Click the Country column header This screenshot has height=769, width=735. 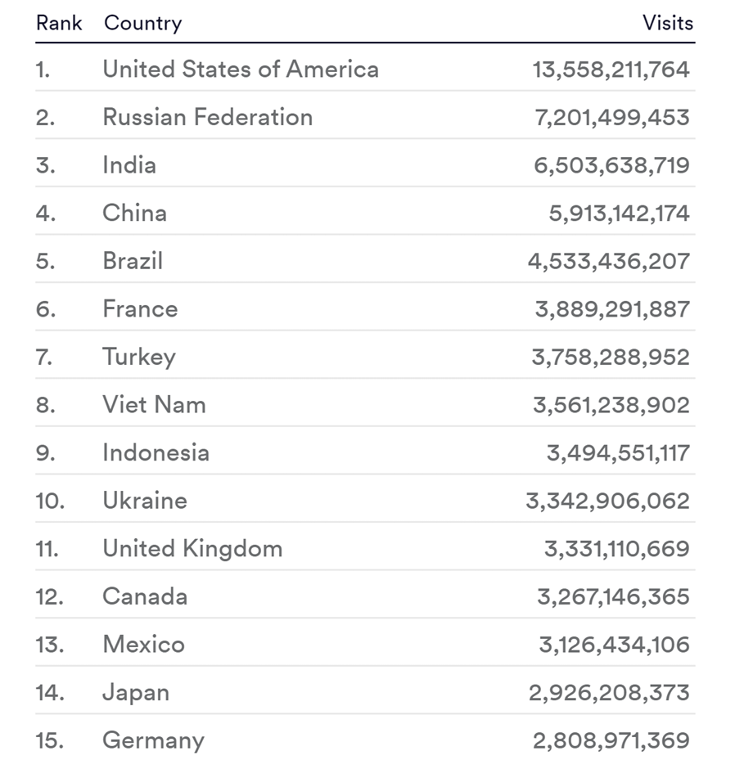click(142, 22)
